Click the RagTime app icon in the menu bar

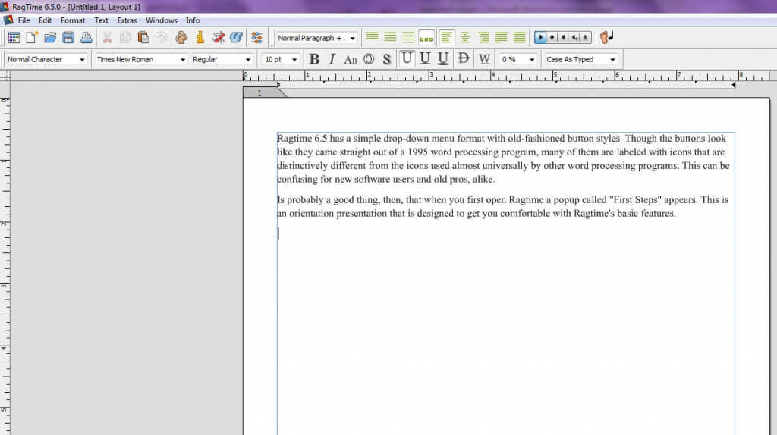tap(8, 20)
